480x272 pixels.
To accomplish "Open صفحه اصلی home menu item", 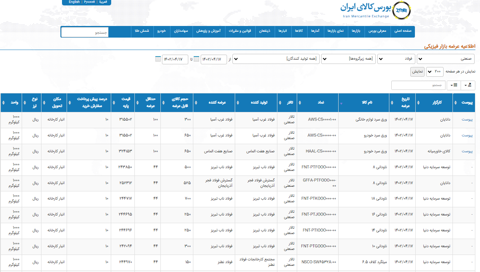I will coord(403,31).
